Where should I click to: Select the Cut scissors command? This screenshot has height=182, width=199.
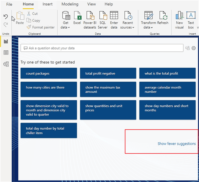32,14
